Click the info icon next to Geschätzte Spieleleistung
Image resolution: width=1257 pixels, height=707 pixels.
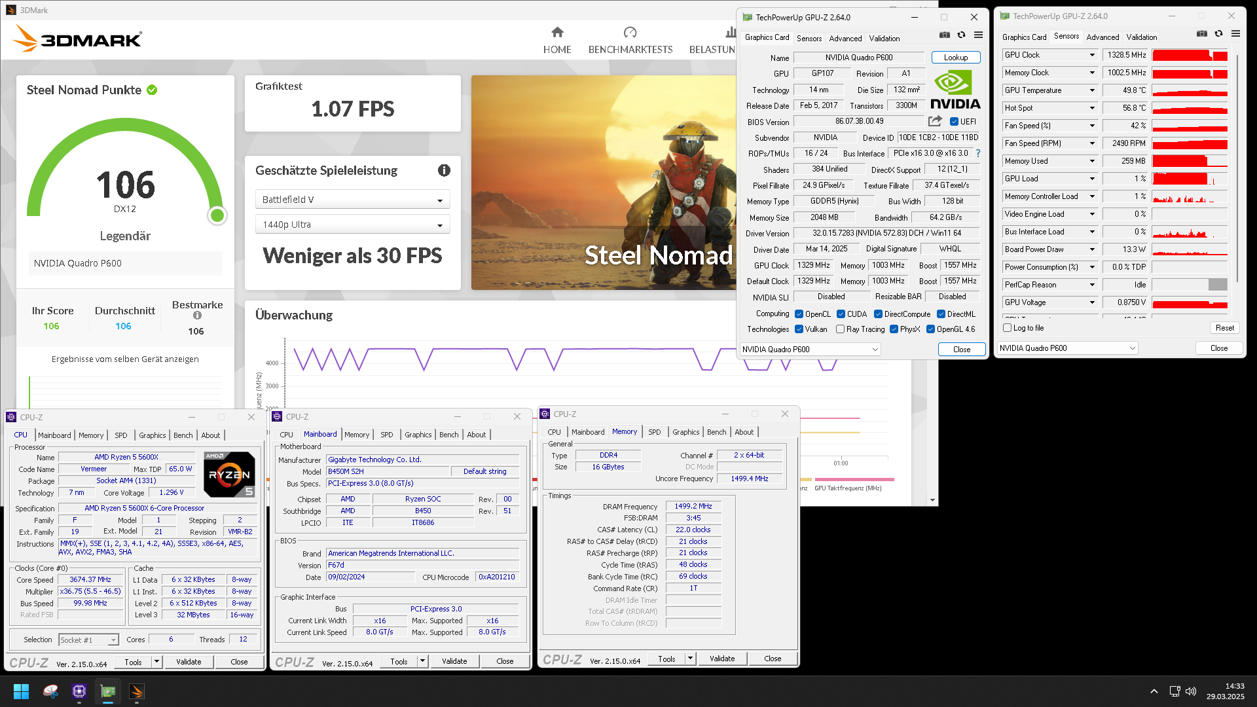[x=444, y=170]
